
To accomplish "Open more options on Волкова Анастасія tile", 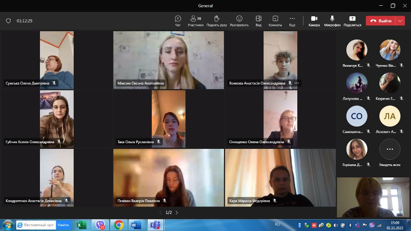I will tap(297, 83).
